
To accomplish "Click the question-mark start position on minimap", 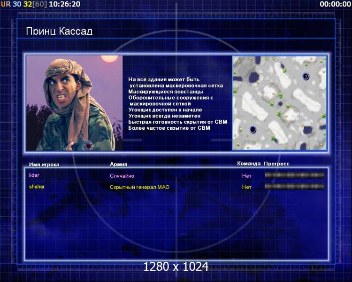I will (306, 76).
